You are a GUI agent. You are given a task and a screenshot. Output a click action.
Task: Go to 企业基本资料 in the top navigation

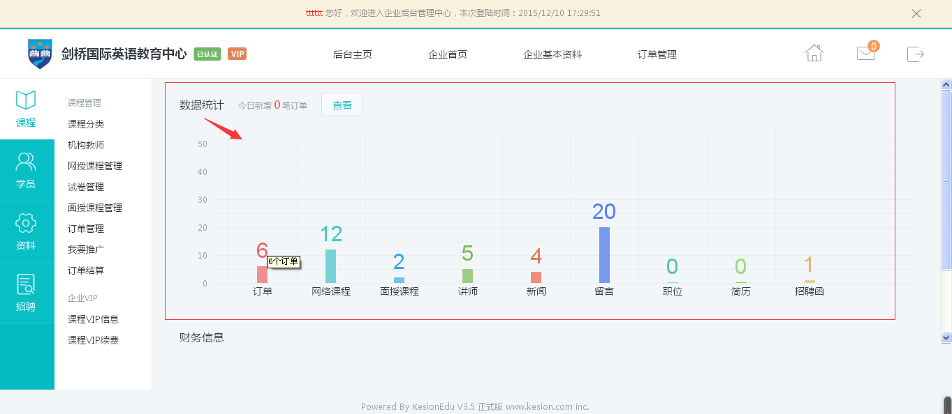[x=552, y=54]
